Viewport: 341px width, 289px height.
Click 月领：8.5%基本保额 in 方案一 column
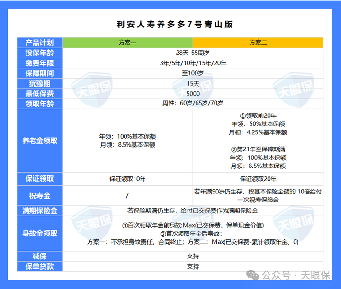127,145
